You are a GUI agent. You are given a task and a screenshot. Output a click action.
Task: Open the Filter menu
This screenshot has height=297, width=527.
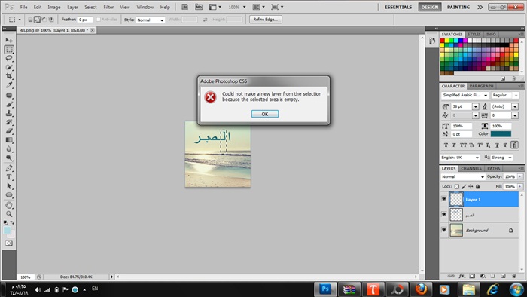108,7
